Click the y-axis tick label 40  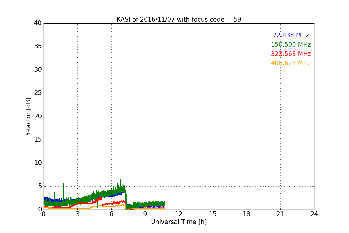38,23
